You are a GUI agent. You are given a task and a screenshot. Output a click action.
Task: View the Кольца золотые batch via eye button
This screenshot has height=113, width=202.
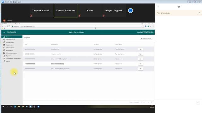click(141, 49)
